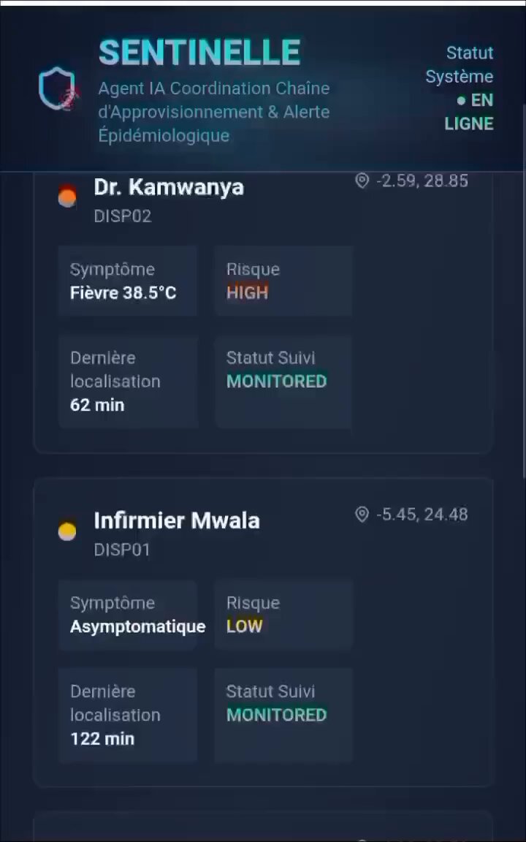Select the Infirmier Mwala name
526x842 pixels.
pos(177,521)
